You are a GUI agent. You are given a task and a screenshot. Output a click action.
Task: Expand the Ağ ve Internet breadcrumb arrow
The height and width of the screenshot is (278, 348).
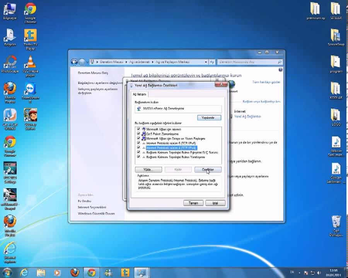pyautogui.click(x=153, y=62)
